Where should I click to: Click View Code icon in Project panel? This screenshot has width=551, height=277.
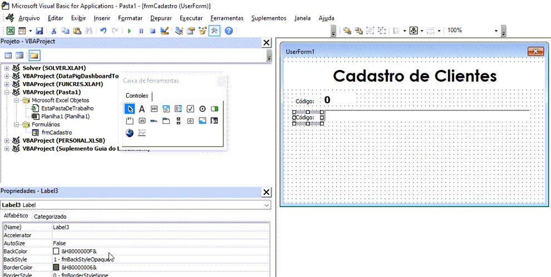8,56
